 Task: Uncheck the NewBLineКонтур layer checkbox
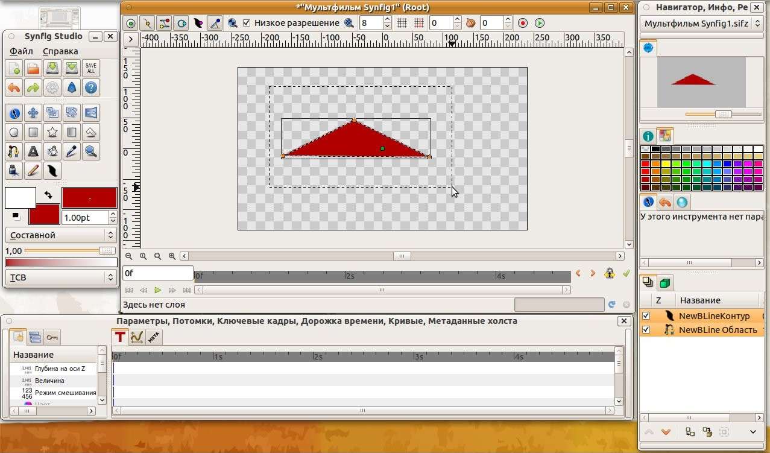point(646,315)
